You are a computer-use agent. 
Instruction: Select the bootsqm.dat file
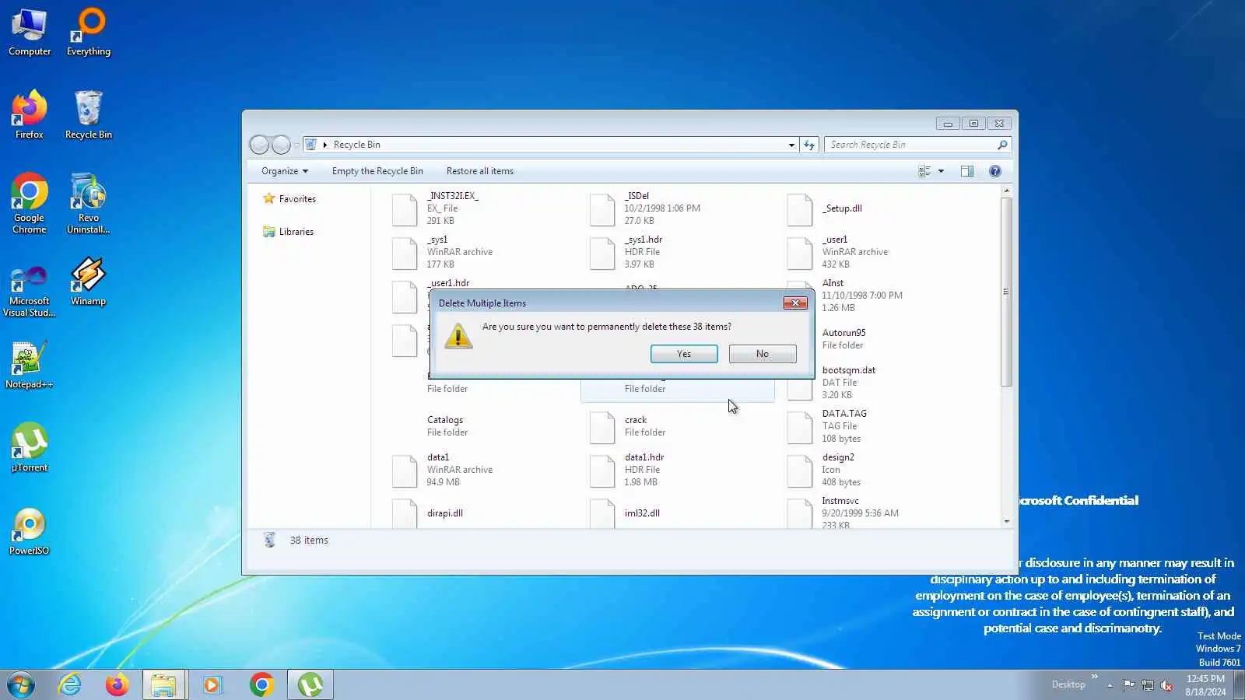[x=875, y=383]
